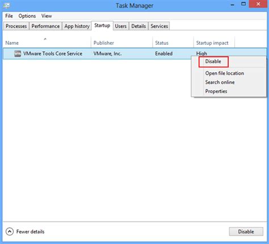Switch to the App history tab
Image resolution: width=269 pixels, height=244 pixels.
point(77,26)
